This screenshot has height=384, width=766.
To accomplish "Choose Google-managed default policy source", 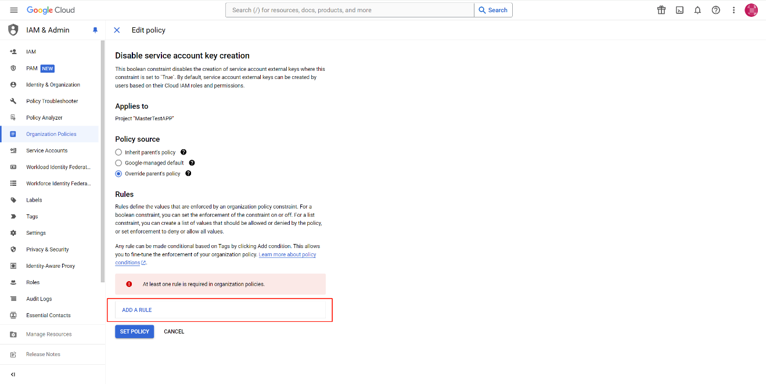I will click(118, 163).
